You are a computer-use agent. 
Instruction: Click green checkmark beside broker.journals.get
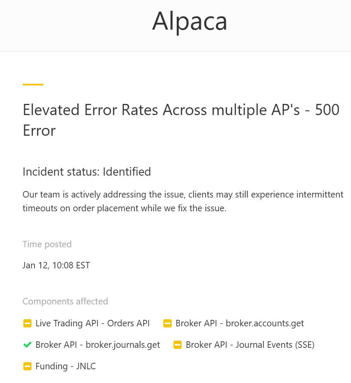coord(27,345)
